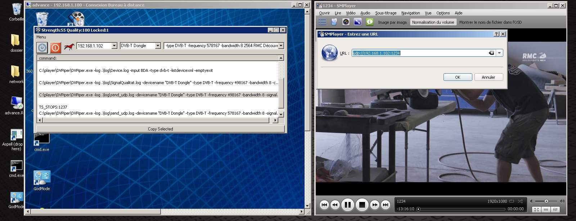Expand the DVB-T Dongle device dropdown

[158, 46]
